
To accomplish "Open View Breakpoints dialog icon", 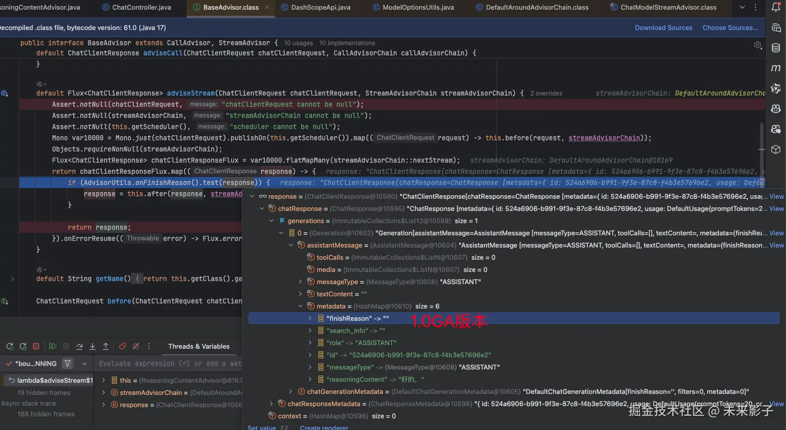I will 123,347.
